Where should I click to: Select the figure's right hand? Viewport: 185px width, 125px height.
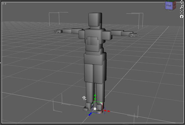coord(57,32)
